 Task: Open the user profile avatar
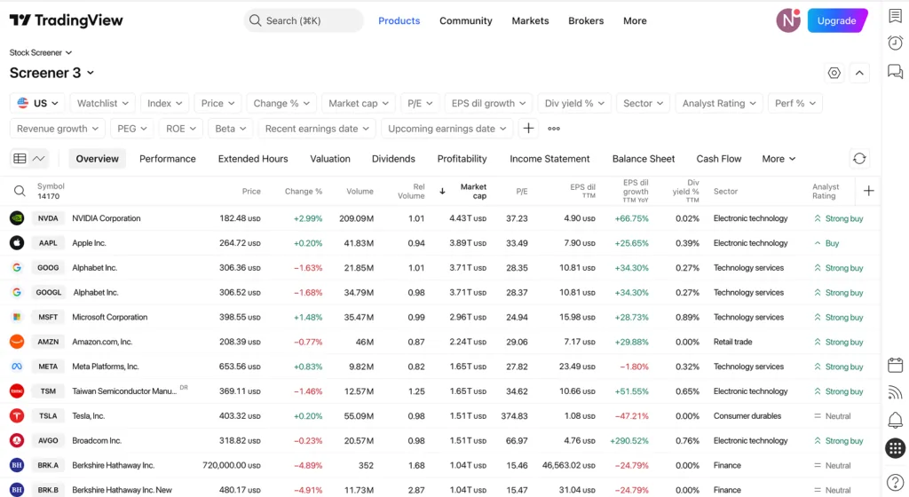click(788, 20)
